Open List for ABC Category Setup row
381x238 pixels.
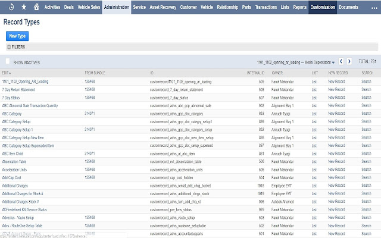point(314,121)
